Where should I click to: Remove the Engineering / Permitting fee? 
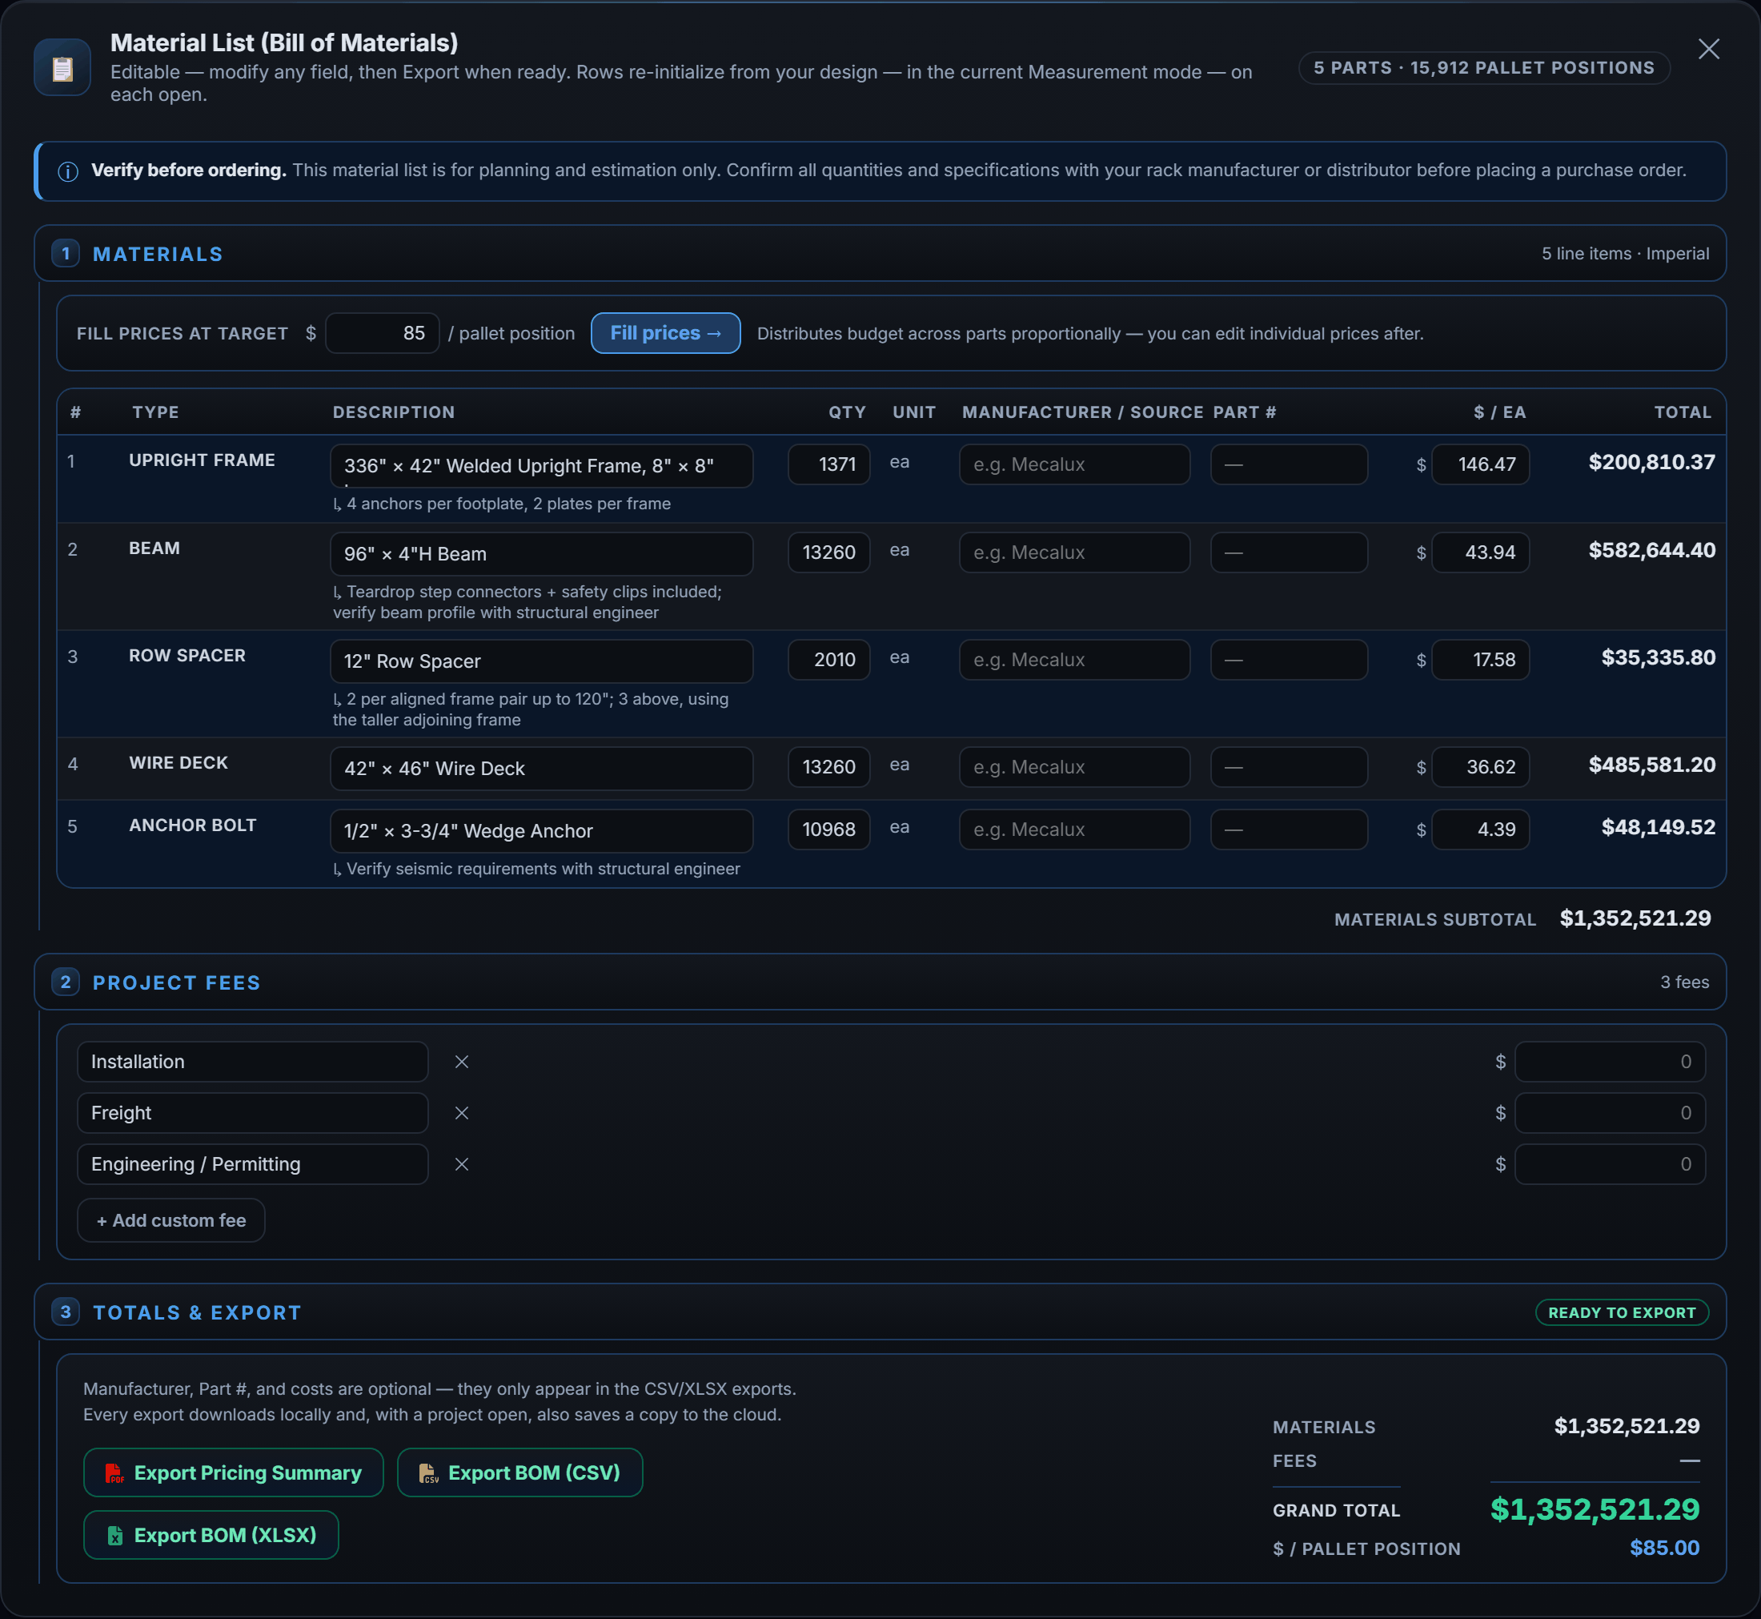[x=462, y=1164]
